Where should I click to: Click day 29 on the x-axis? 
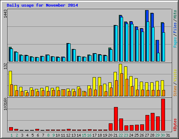click(x=157, y=135)
